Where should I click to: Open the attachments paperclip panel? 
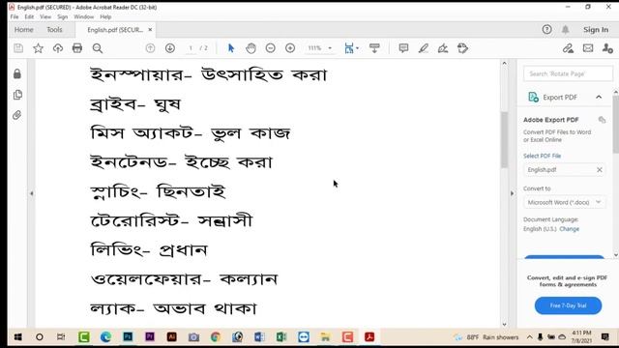(x=17, y=115)
